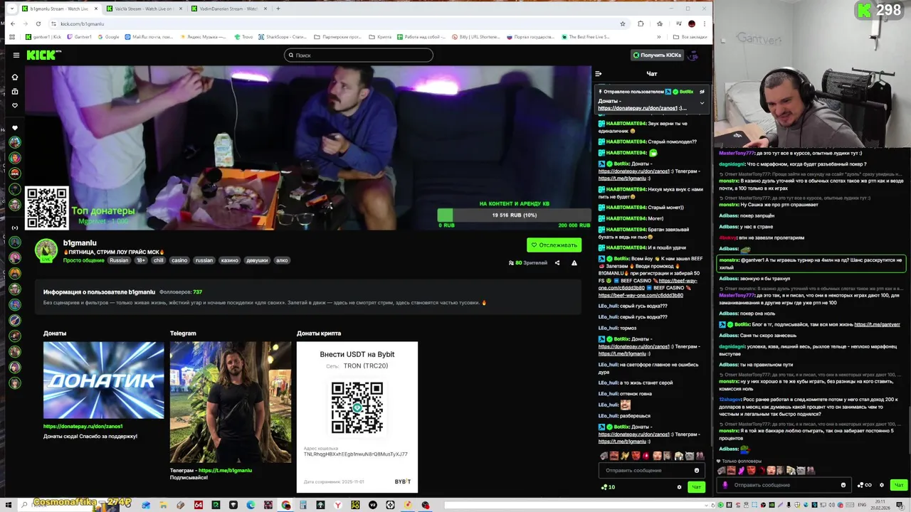Open the browser apps grid icon
The height and width of the screenshot is (512, 911).
(x=12, y=36)
